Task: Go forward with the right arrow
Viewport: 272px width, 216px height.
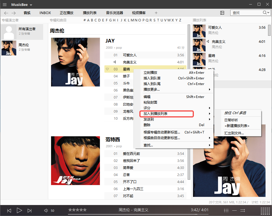Action: point(14,13)
